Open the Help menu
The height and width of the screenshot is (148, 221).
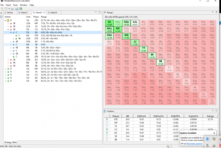tap(32, 5)
